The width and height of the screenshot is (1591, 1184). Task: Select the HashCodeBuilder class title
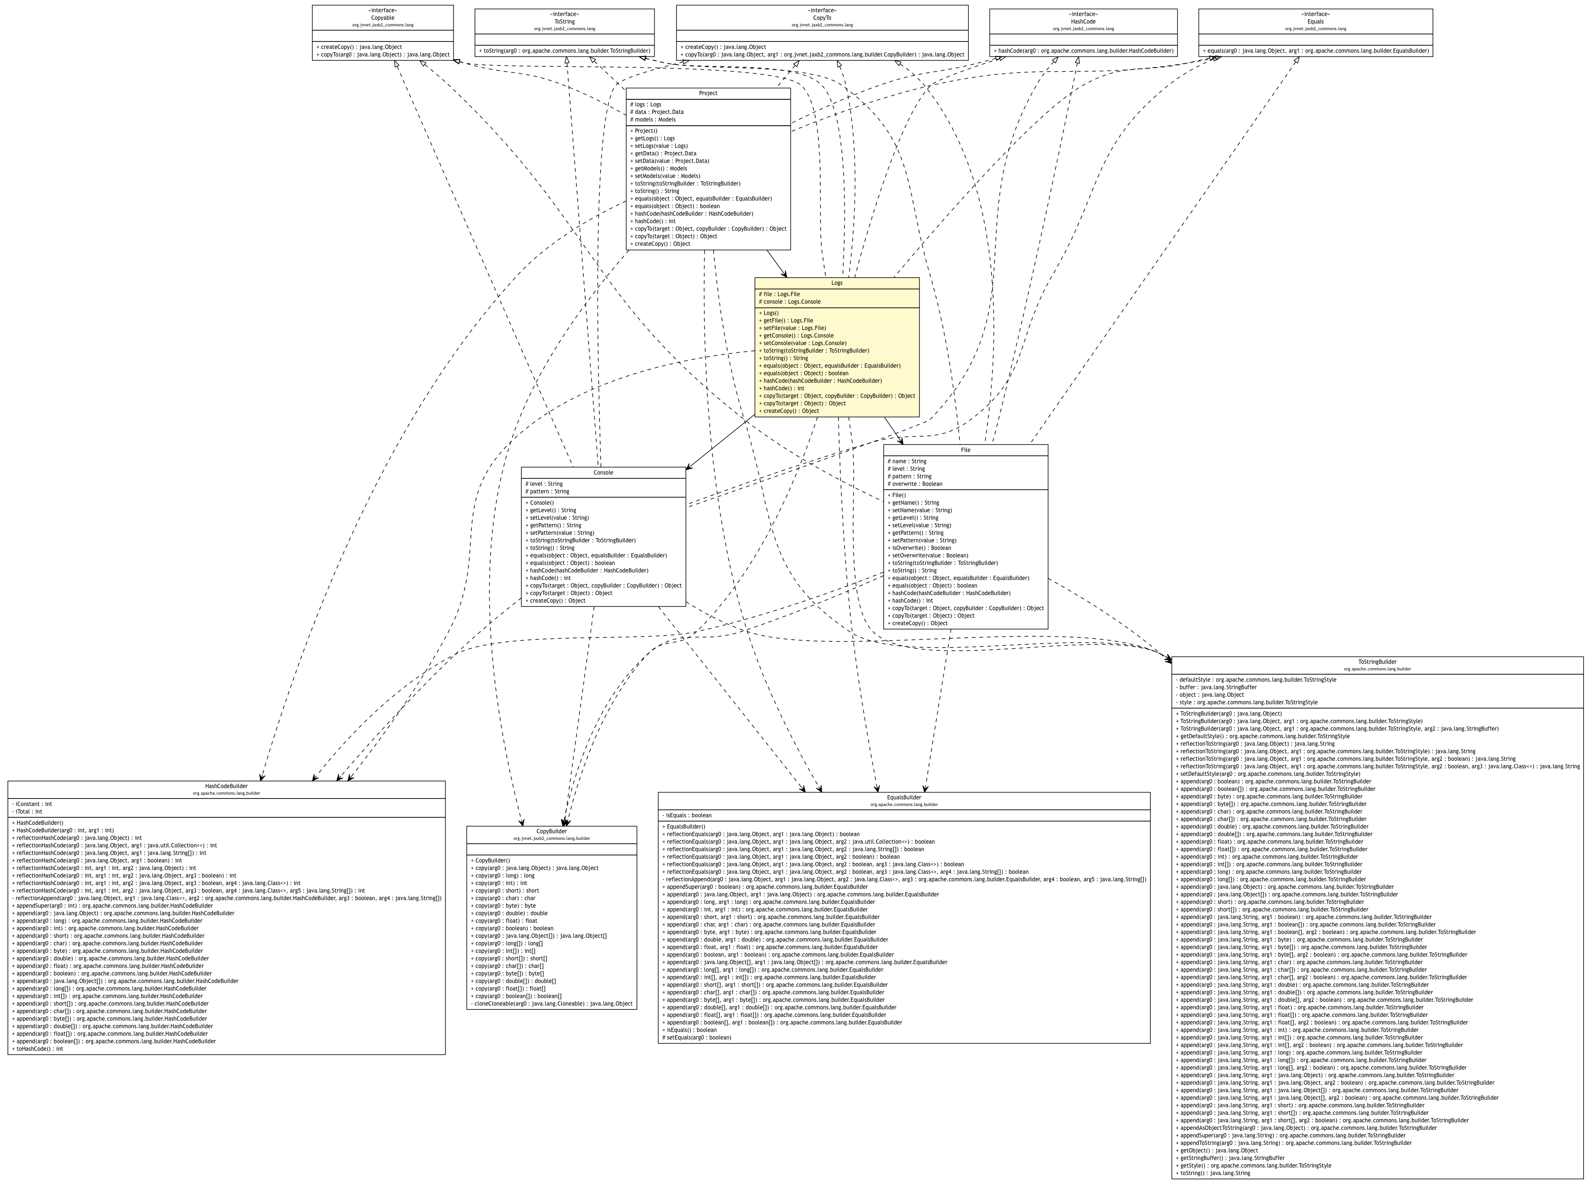(226, 786)
